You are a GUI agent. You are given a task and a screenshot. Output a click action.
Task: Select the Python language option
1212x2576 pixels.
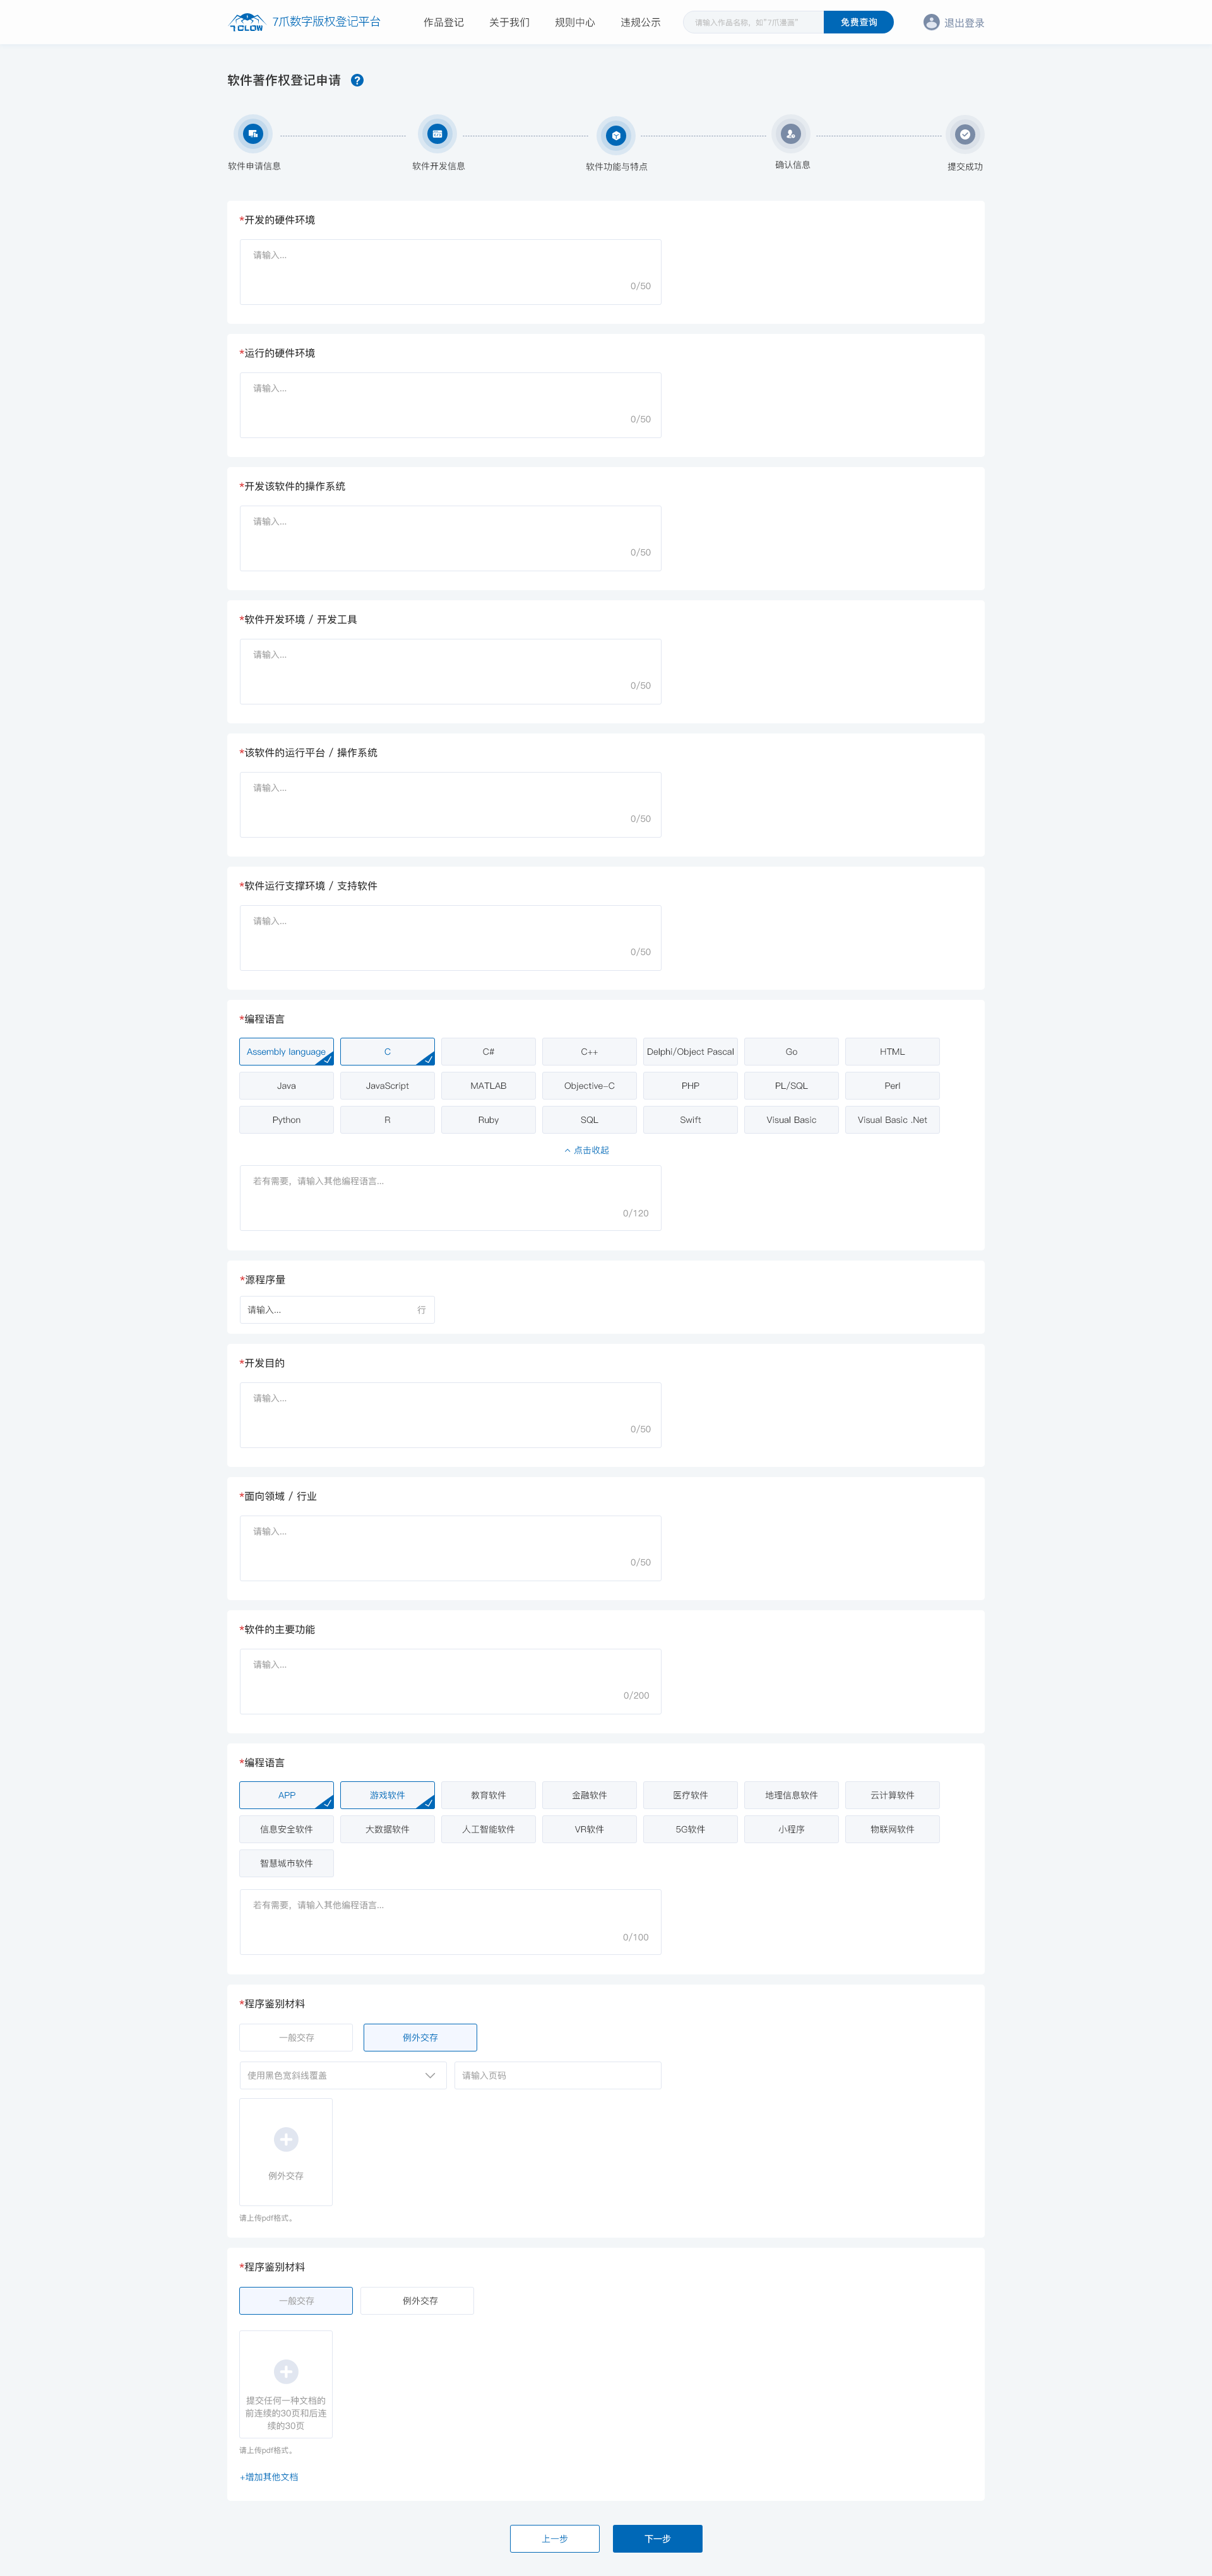pyautogui.click(x=286, y=1119)
